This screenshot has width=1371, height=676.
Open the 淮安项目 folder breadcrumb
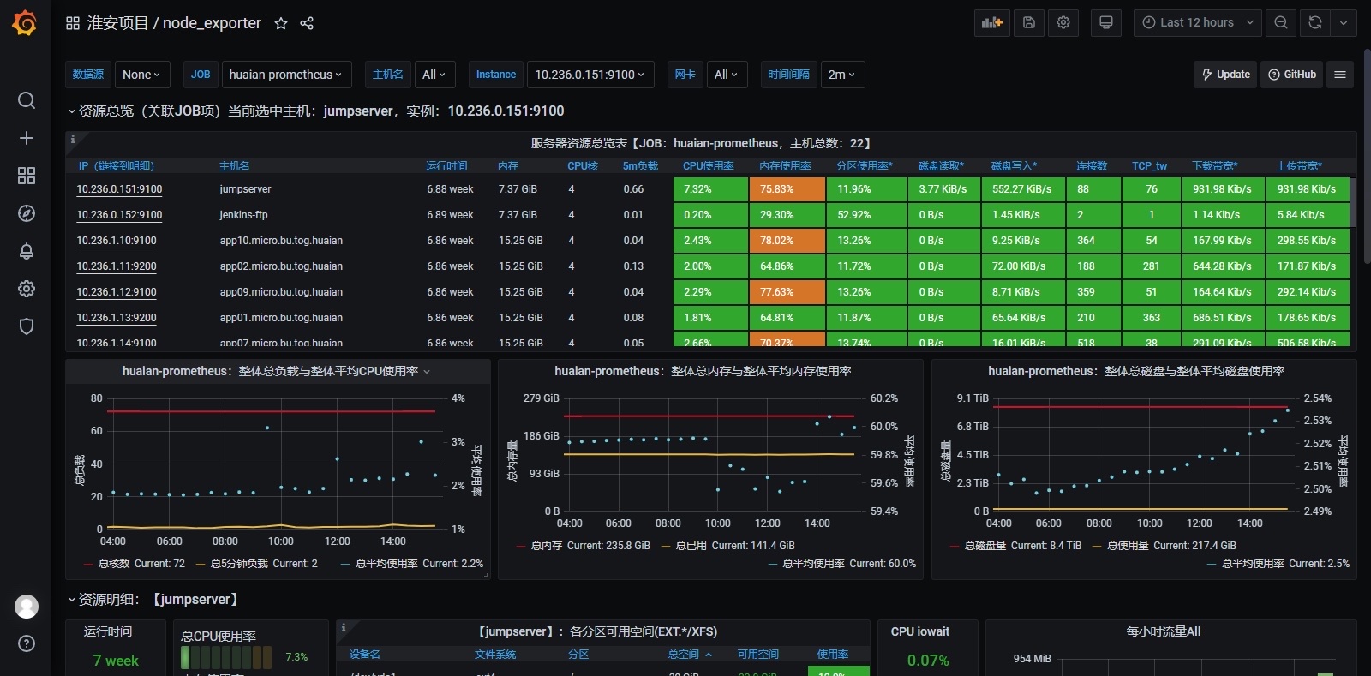pos(117,23)
